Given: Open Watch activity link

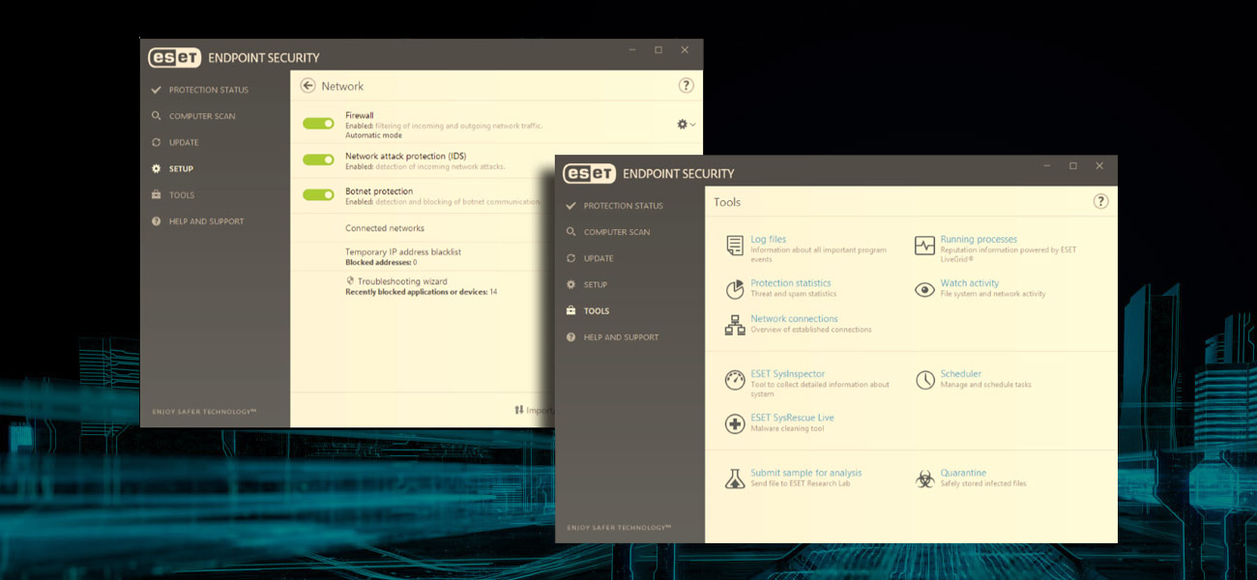Looking at the screenshot, I should 970,283.
